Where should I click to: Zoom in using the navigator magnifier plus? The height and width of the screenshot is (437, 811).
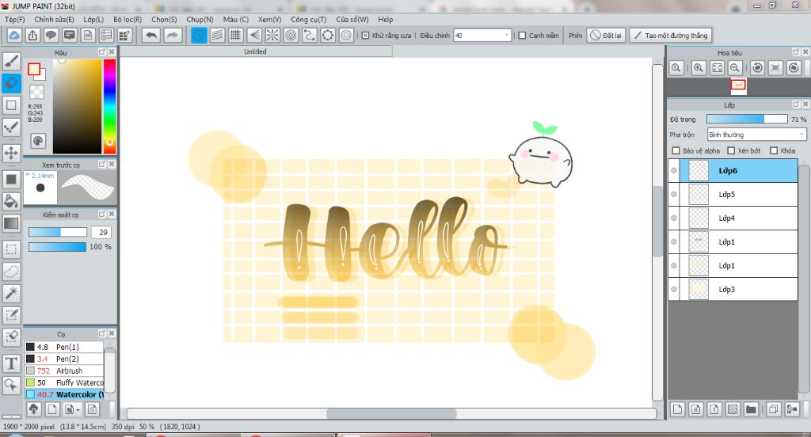click(699, 68)
